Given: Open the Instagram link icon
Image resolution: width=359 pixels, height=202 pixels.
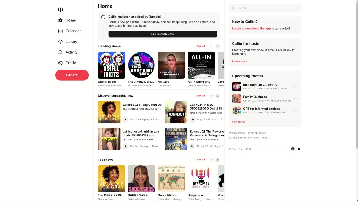Looking at the screenshot, I should (293, 149).
